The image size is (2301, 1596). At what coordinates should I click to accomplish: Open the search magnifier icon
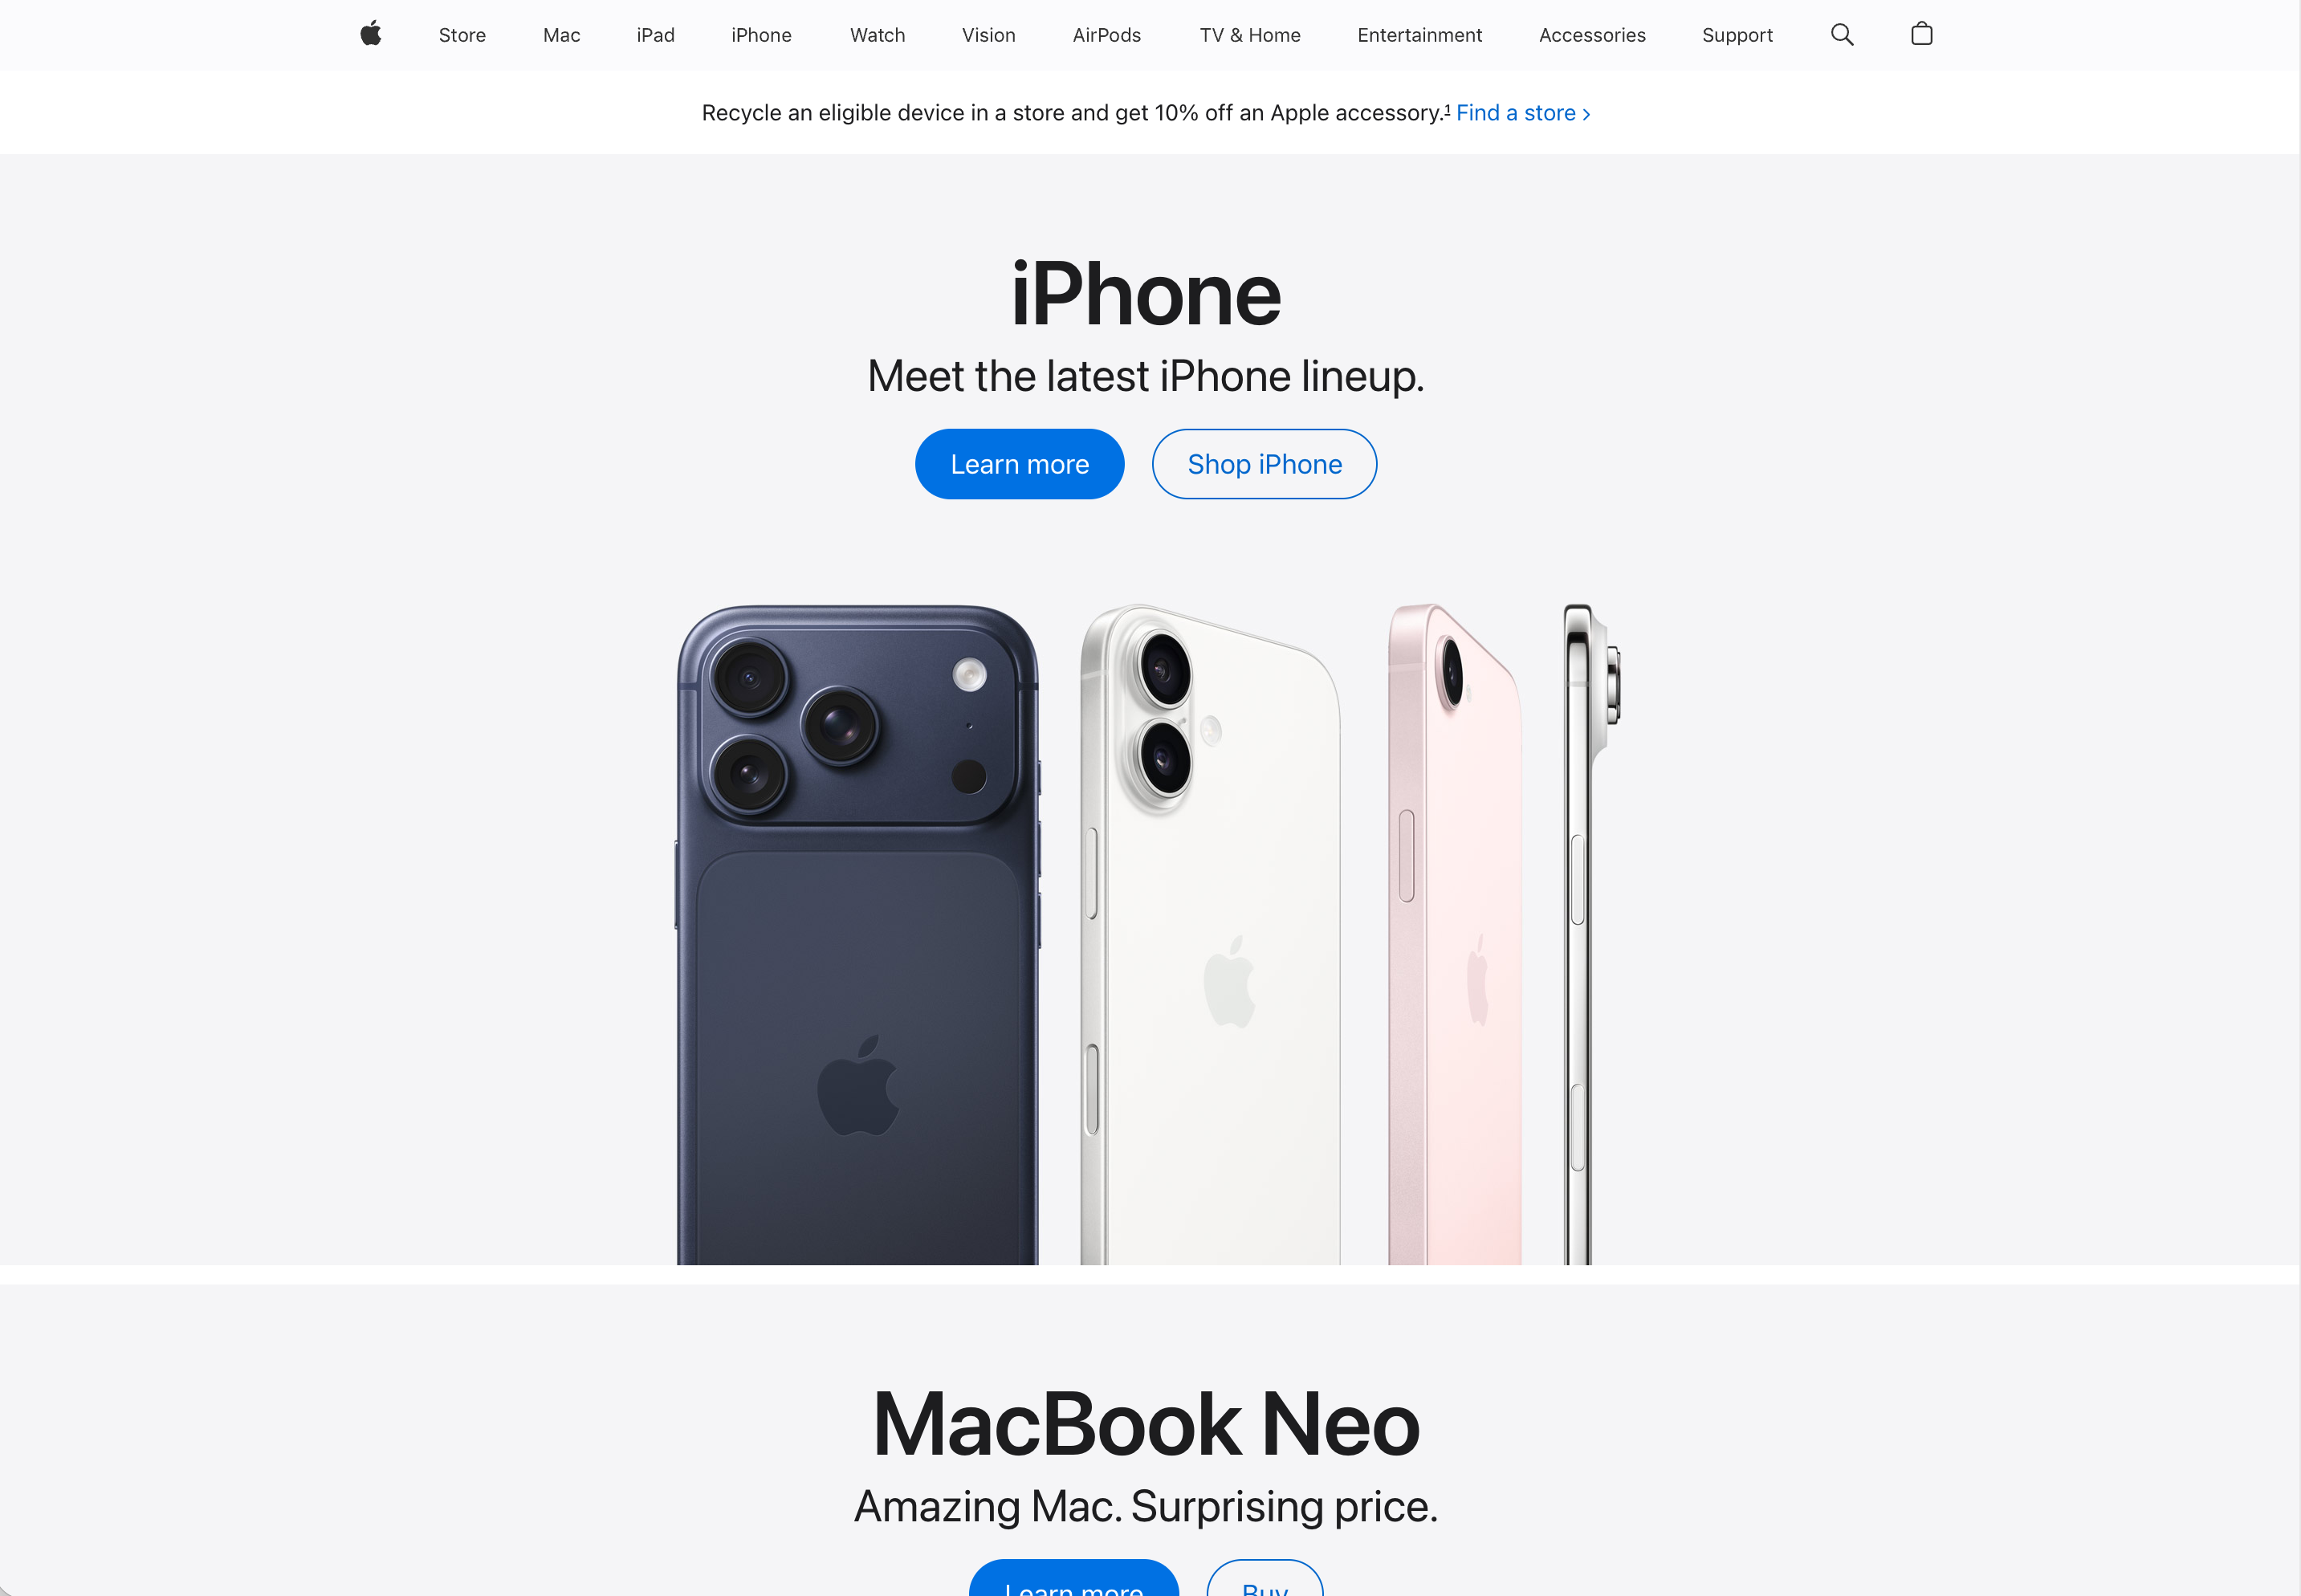1842,35
